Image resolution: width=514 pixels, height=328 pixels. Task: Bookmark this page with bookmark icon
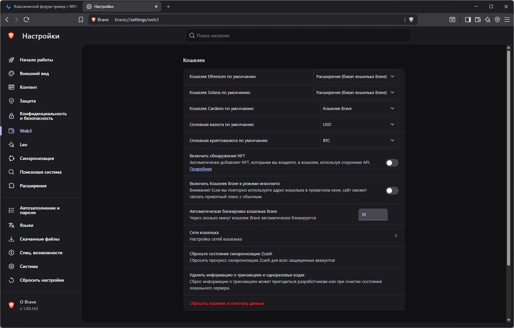(x=81, y=20)
